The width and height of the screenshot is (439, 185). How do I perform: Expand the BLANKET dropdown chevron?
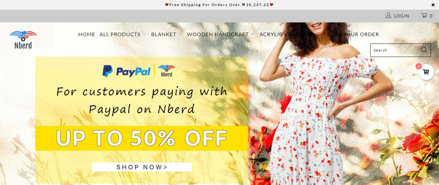[x=180, y=34]
